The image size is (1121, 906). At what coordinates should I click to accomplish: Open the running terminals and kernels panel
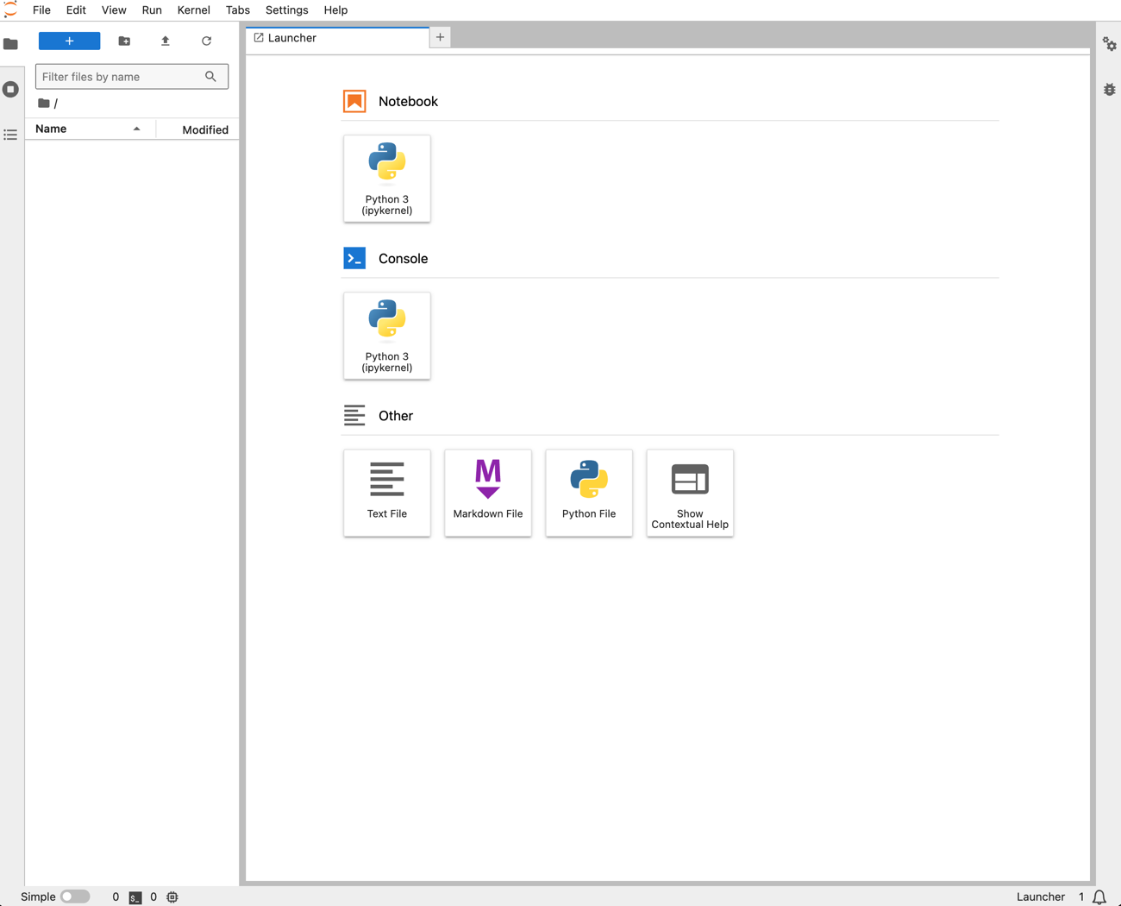coord(10,89)
